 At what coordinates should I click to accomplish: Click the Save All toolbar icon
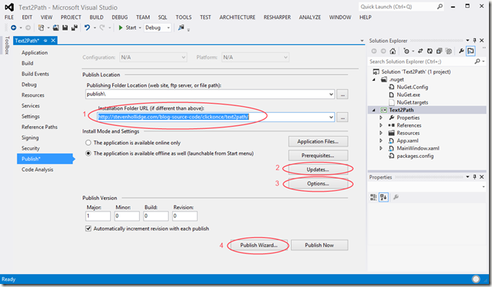click(74, 27)
